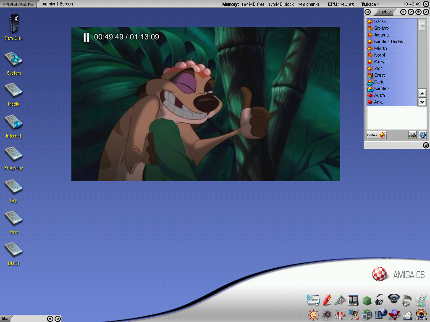Launch the spider web dock icon
430x322 pixels.
click(327, 315)
